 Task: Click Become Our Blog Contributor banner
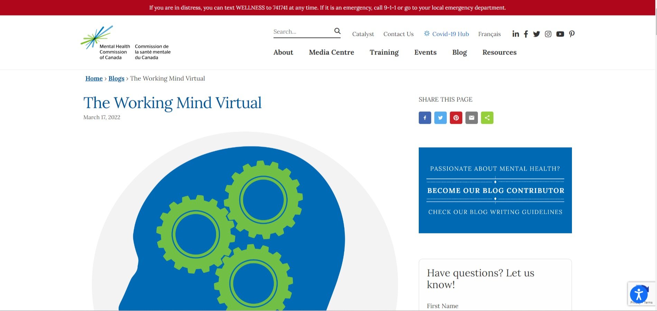click(x=495, y=190)
